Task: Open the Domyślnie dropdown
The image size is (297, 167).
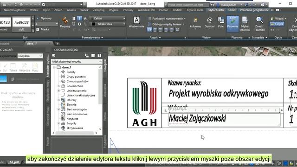Action: [x=30, y=56]
